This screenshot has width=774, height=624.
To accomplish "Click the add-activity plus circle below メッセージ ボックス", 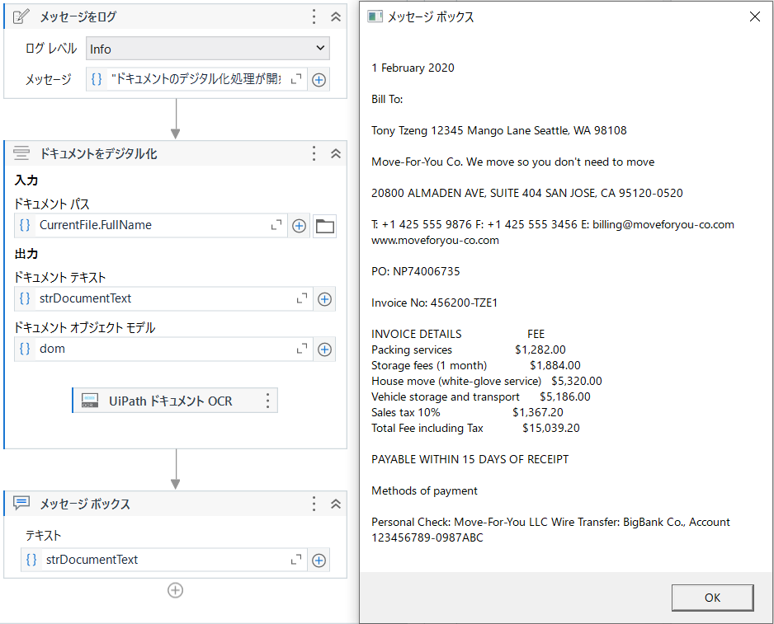I will click(x=175, y=590).
